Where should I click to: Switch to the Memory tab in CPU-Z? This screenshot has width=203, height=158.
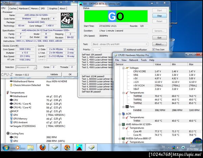click(35, 8)
